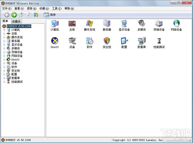
Task: Open the 文件(F) menu
Action: (7, 9)
